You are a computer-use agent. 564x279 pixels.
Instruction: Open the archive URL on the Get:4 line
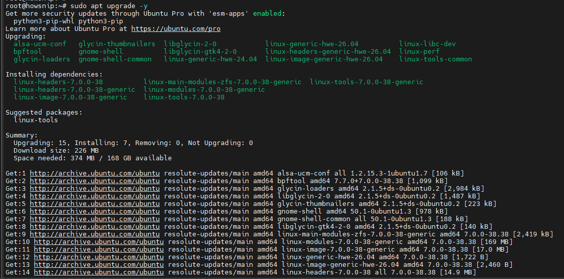pos(95,196)
